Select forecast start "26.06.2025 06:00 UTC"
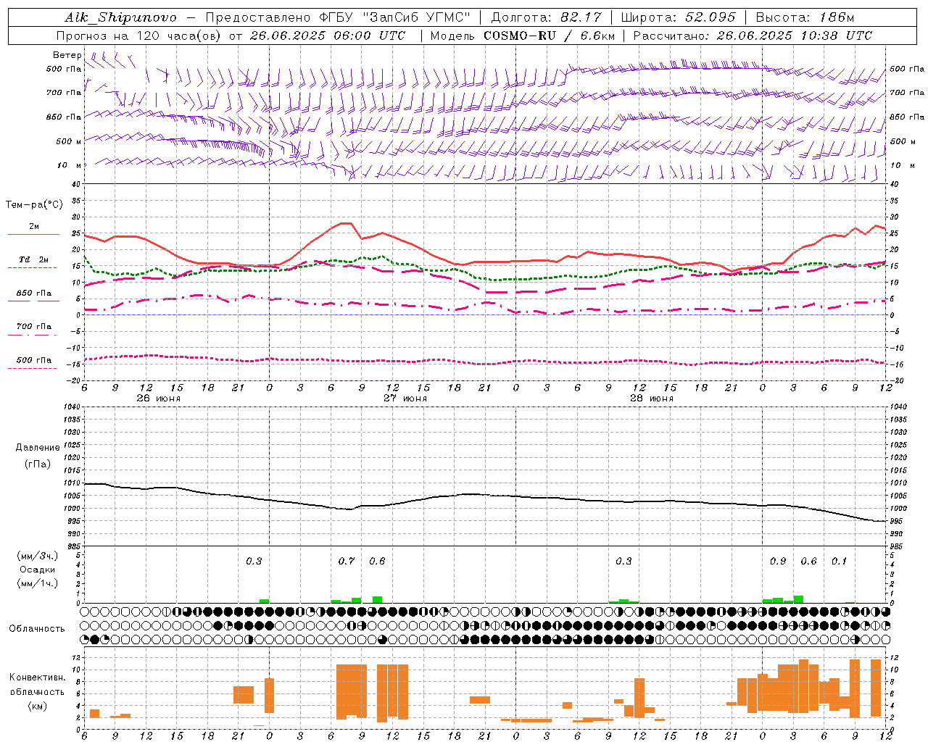This screenshot has width=928, height=742. 328,36
